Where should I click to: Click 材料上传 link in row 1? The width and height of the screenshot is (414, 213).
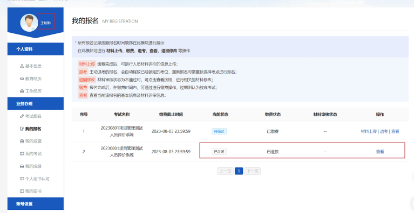369,131
